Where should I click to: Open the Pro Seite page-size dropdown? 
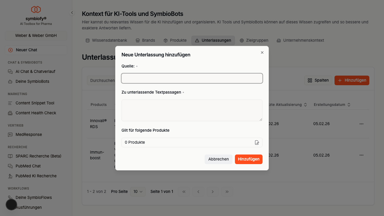point(137,191)
